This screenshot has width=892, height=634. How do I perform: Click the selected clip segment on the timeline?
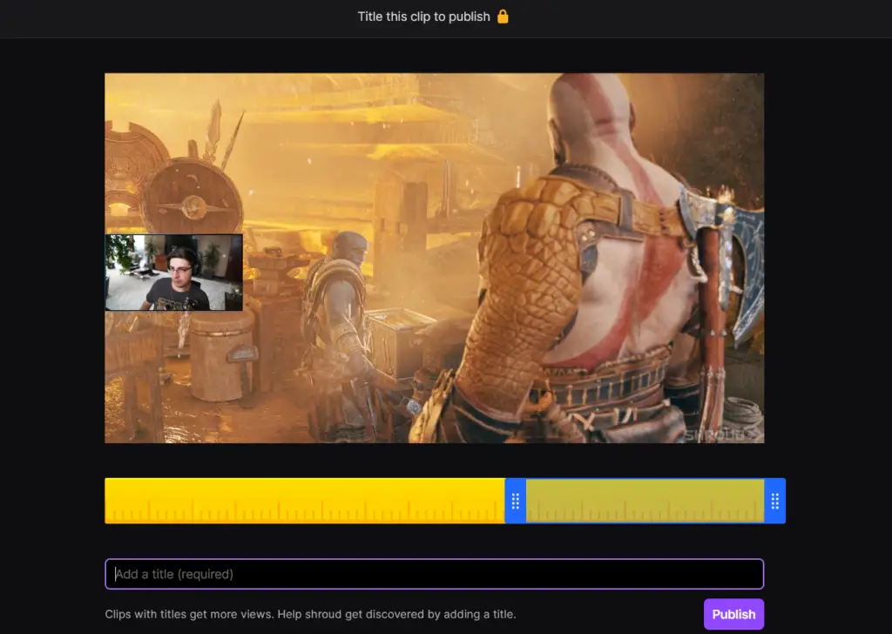[645, 501]
